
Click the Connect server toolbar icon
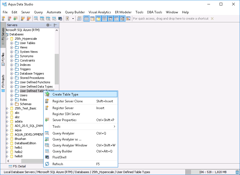click(x=23, y=19)
